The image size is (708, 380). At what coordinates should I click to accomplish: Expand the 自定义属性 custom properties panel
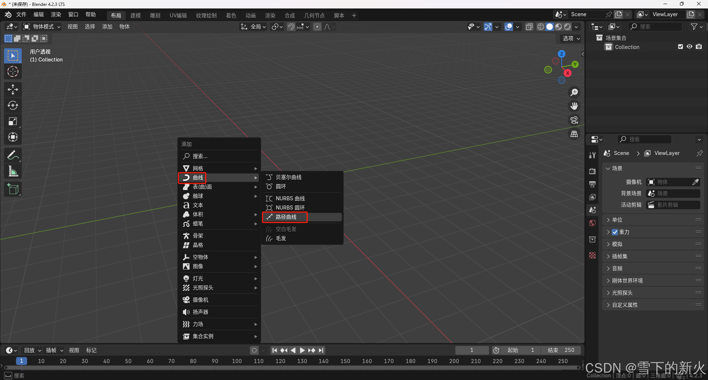(653, 305)
